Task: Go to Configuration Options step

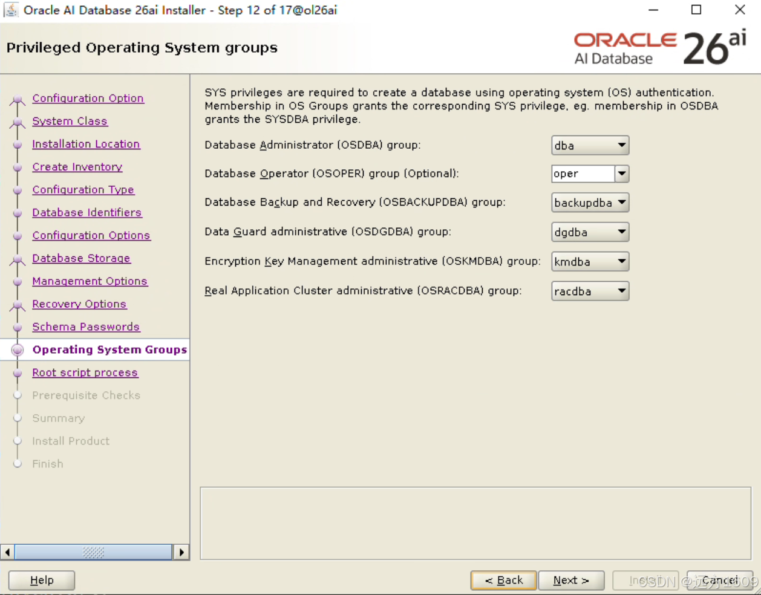Action: tap(91, 236)
